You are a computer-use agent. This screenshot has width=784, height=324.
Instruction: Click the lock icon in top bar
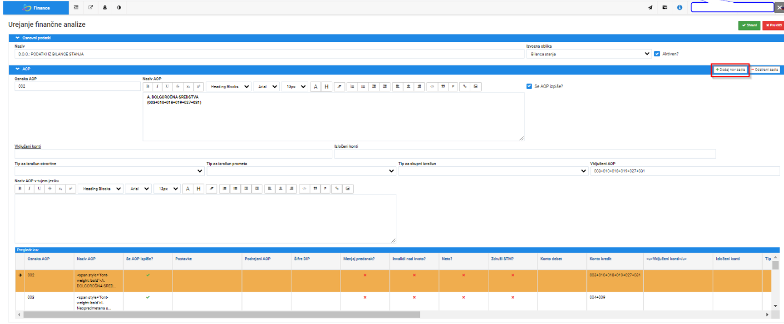pyautogui.click(x=105, y=8)
